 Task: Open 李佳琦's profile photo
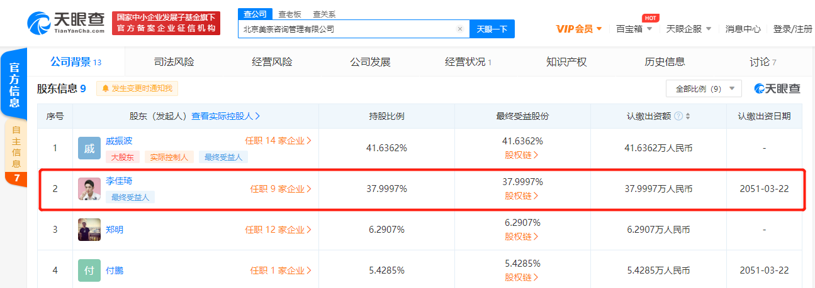[x=89, y=188]
